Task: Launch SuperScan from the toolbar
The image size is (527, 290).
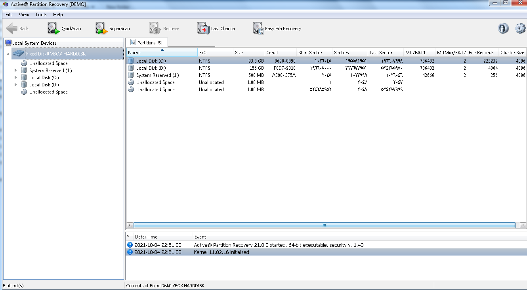Action: pos(113,29)
